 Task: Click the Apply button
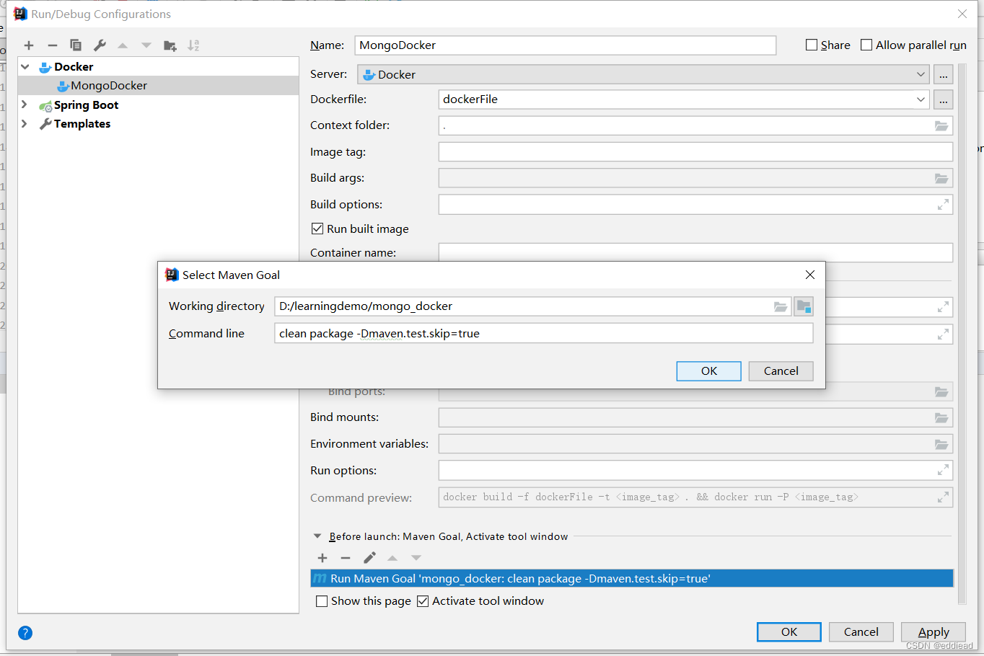click(x=934, y=632)
